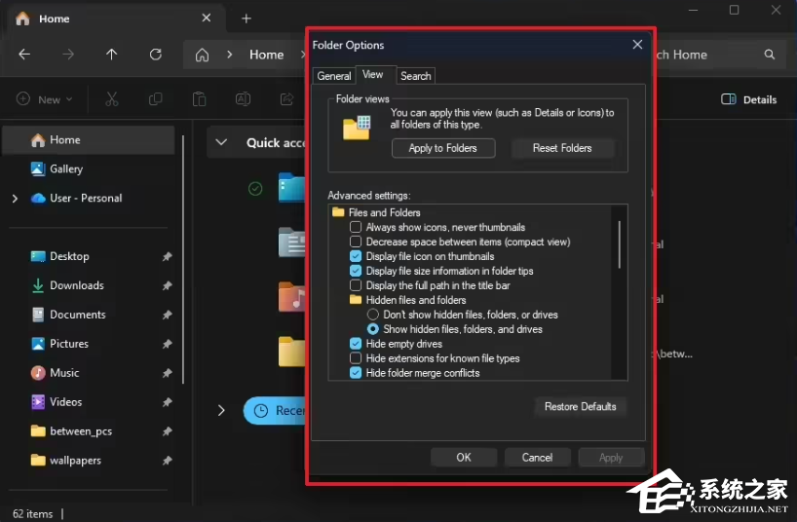Screen dimensions: 797x522
Task: Click the Rename icon in toolbar
Action: point(243,99)
